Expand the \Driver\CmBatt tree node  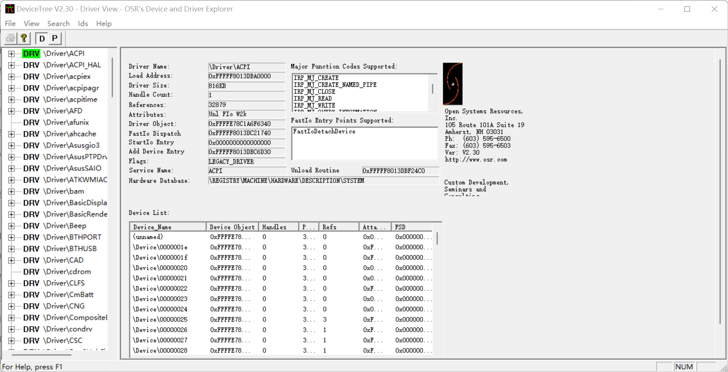coord(12,295)
